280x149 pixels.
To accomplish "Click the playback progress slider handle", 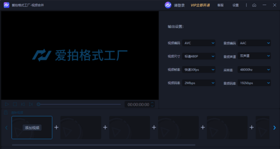I will click(x=38, y=104).
